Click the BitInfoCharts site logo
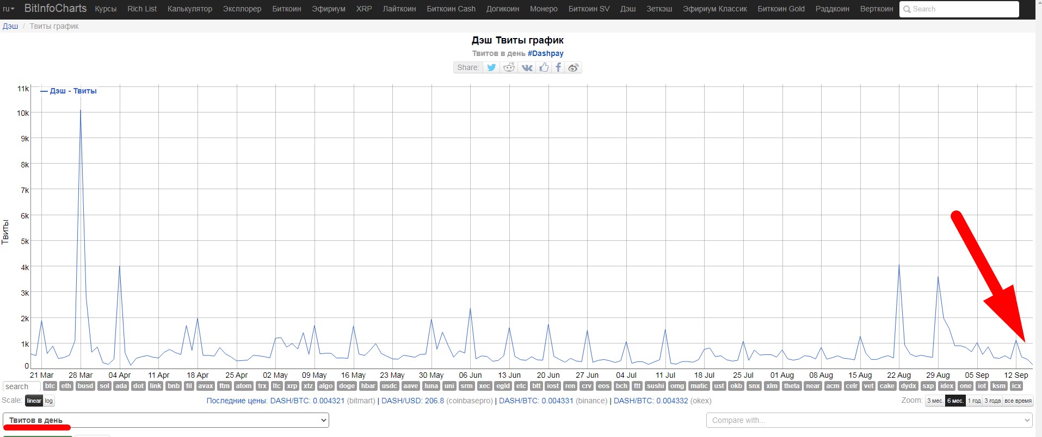This screenshot has width=1042, height=437. [x=56, y=8]
